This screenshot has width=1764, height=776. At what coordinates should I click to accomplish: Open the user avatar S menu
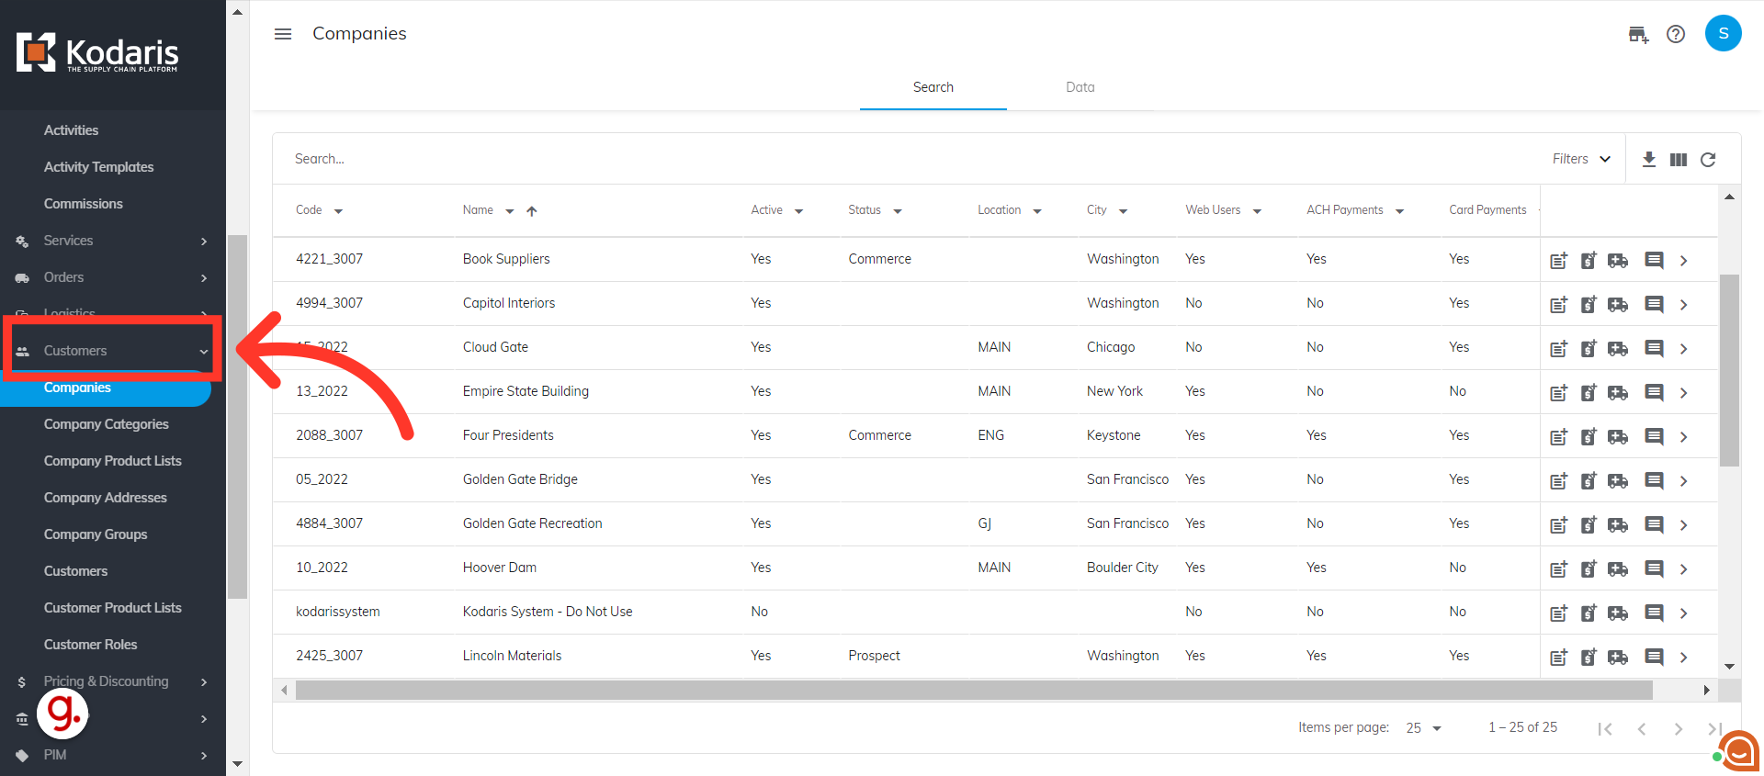(1724, 33)
